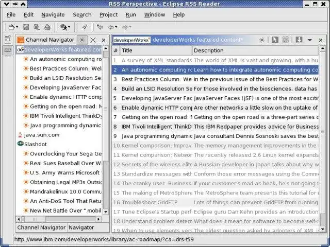Click the status bar URL text
The height and width of the screenshot is (247, 330).
point(104,239)
